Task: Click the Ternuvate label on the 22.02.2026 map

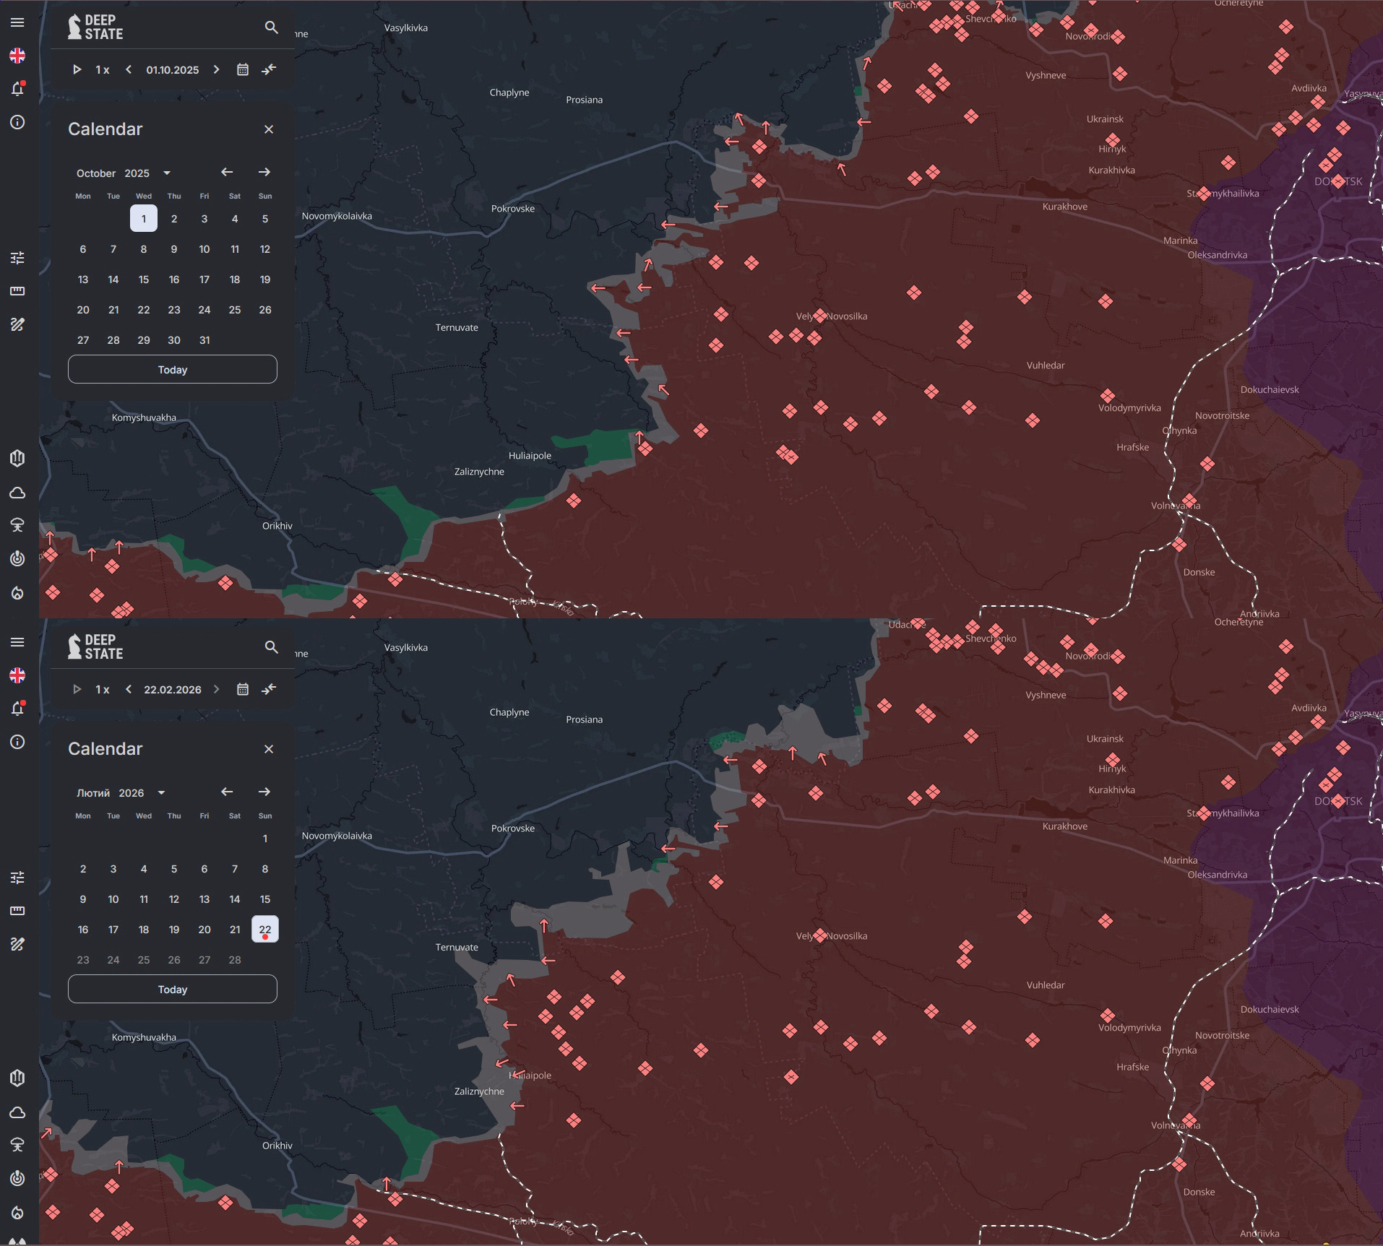Action: [457, 948]
